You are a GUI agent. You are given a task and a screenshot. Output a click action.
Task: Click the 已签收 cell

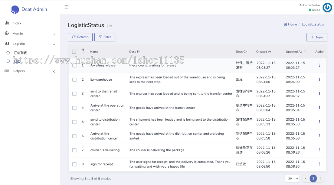coord(241,164)
